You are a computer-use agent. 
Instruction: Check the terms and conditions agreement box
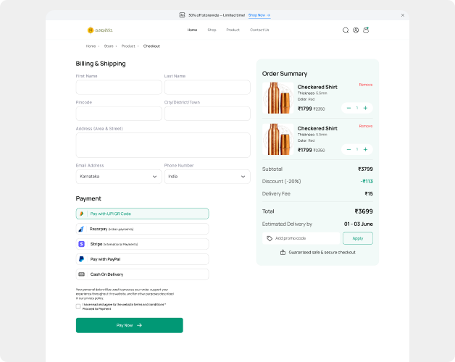(78, 306)
